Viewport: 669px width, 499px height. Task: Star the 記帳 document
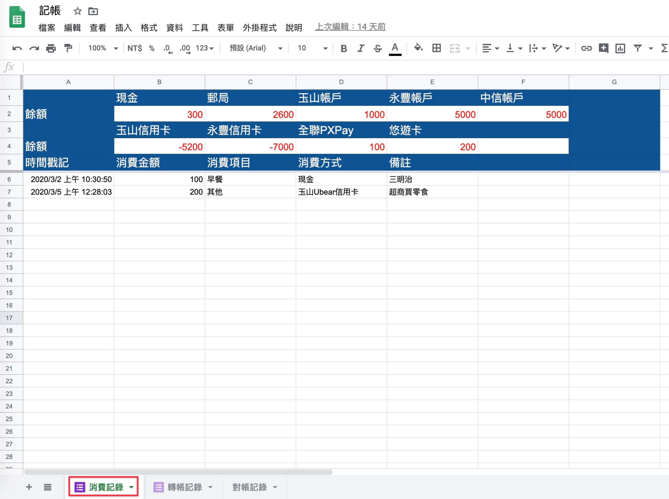coord(78,12)
